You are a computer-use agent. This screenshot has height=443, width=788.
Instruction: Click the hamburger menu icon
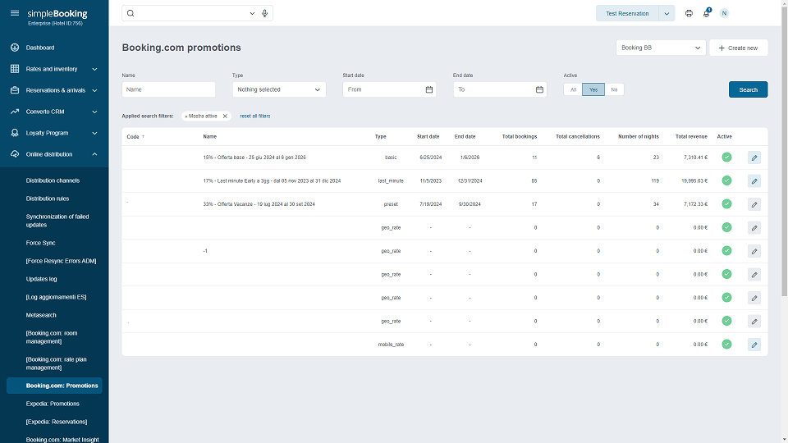[x=15, y=13]
